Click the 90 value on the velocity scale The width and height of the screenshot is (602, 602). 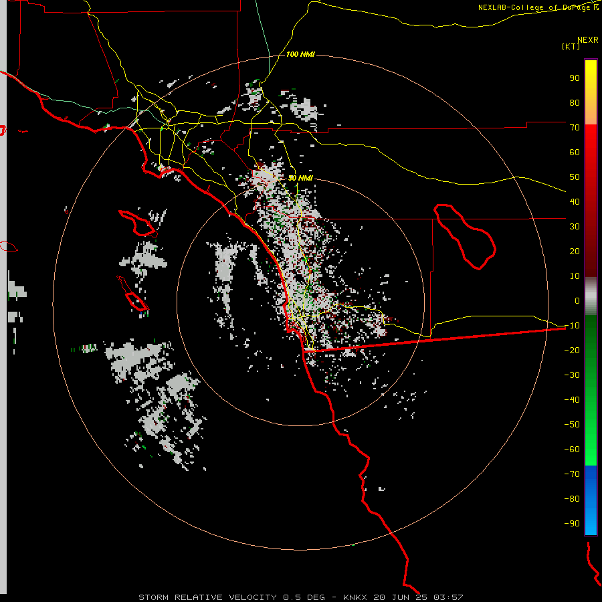(x=575, y=78)
